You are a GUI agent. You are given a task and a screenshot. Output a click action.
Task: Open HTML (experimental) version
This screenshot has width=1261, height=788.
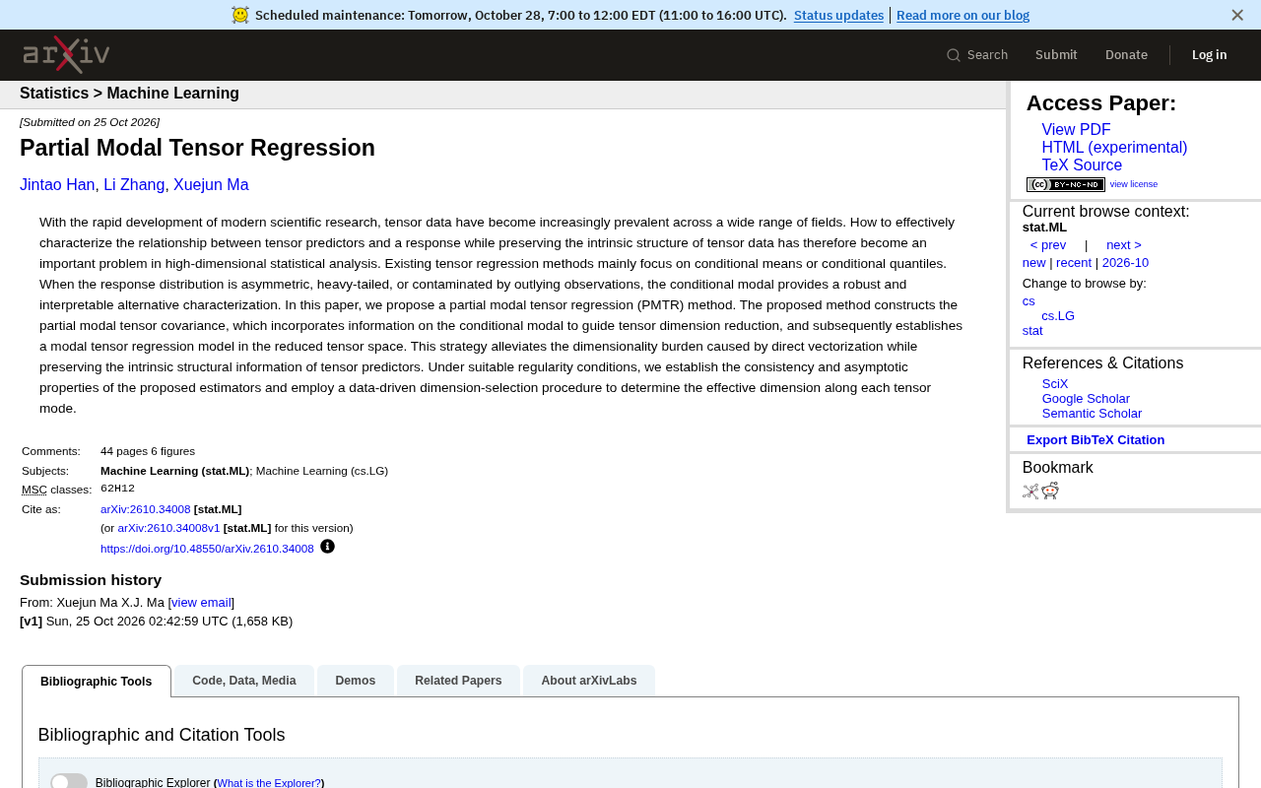(1114, 148)
